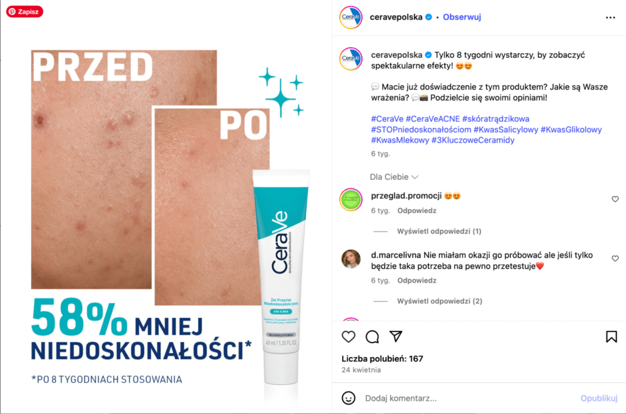The width and height of the screenshot is (626, 414).
Task: Open ceravepolska profile avatar in header
Action: pos(350,17)
